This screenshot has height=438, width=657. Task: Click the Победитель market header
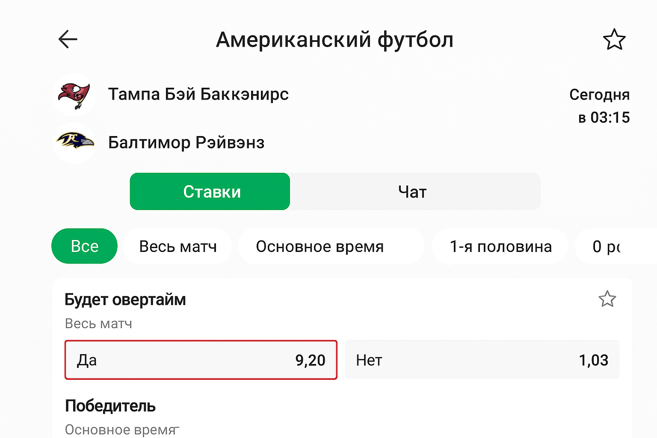pos(110,406)
